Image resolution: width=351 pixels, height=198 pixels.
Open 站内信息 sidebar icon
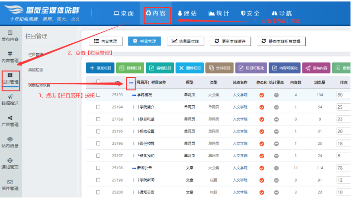tap(10, 142)
